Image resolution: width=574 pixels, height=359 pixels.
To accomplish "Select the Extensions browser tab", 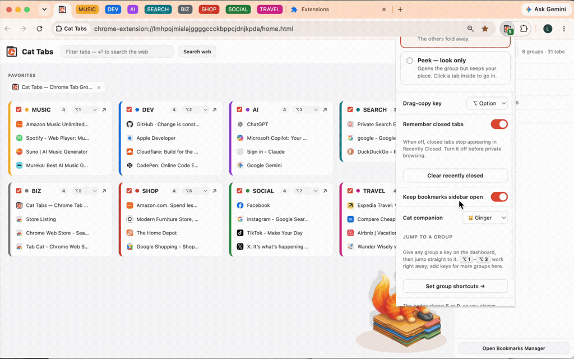I will [x=339, y=10].
